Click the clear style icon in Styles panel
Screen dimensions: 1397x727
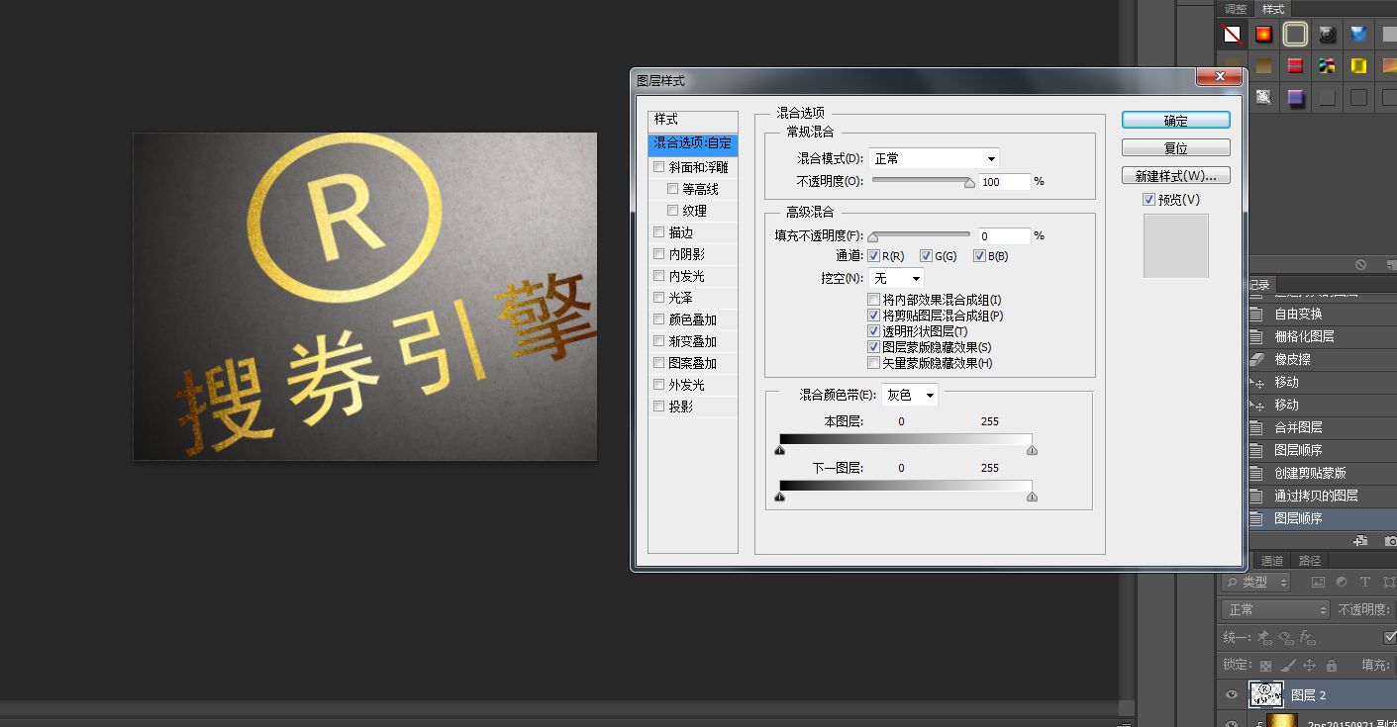tap(1360, 264)
